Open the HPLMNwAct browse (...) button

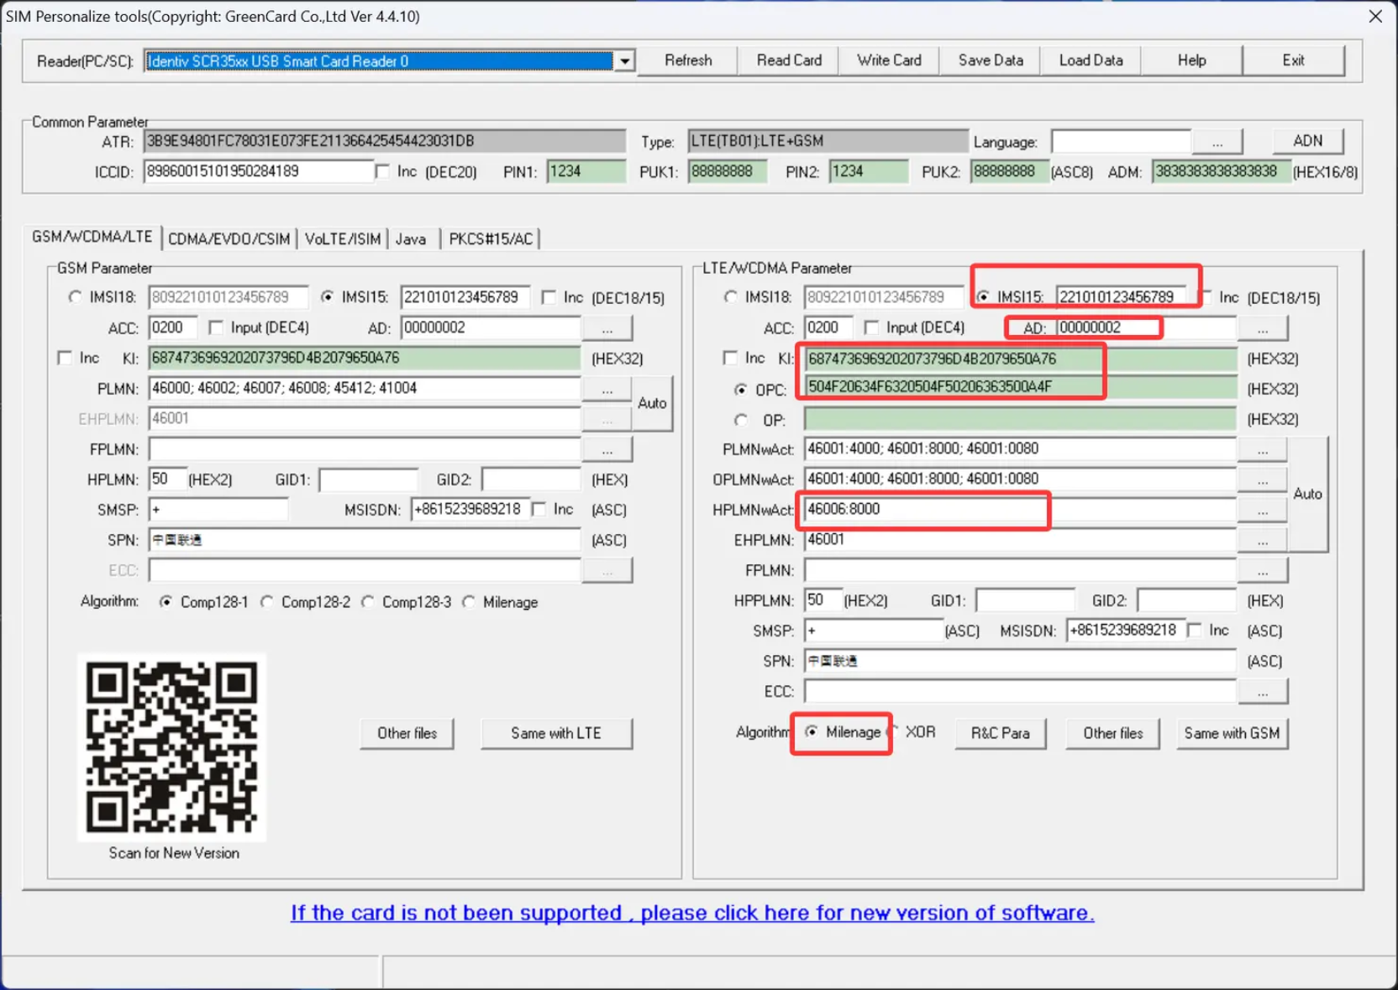tap(1262, 510)
